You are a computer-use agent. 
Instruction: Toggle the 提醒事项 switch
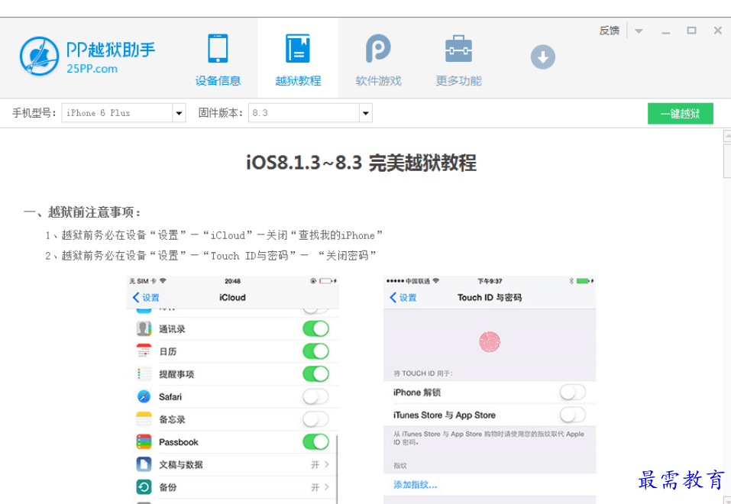(x=315, y=374)
